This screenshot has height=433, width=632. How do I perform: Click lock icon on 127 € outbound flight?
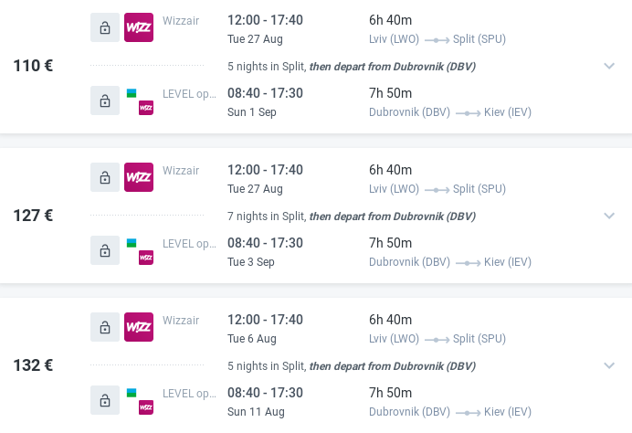pyautogui.click(x=105, y=176)
